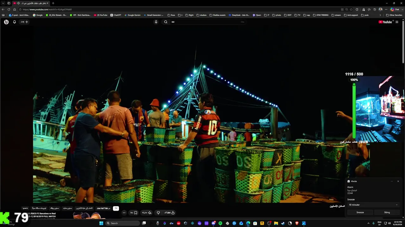Open Microsoft Store from the taskbar

pos(255,223)
